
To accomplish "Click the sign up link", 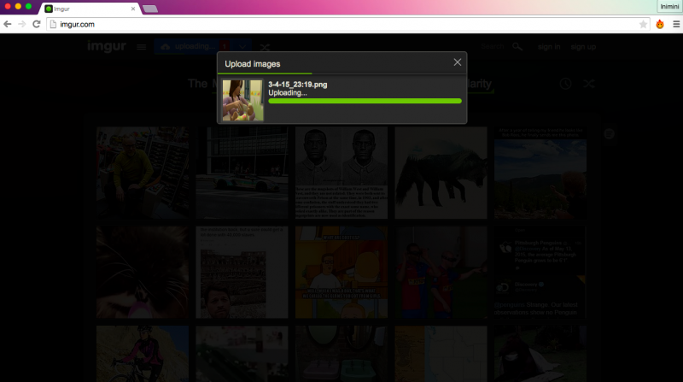I will (583, 47).
